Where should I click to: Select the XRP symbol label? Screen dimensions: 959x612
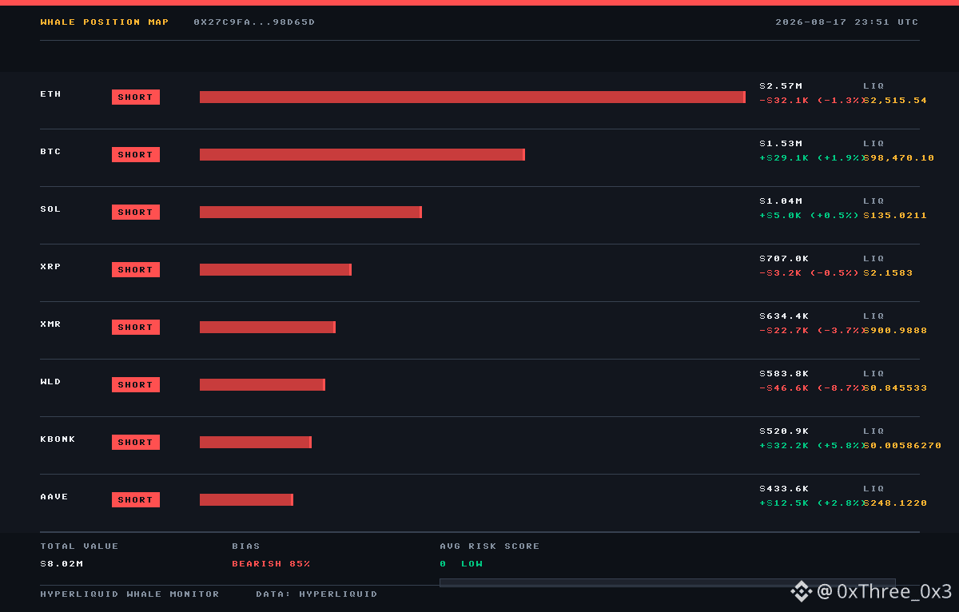(x=51, y=267)
